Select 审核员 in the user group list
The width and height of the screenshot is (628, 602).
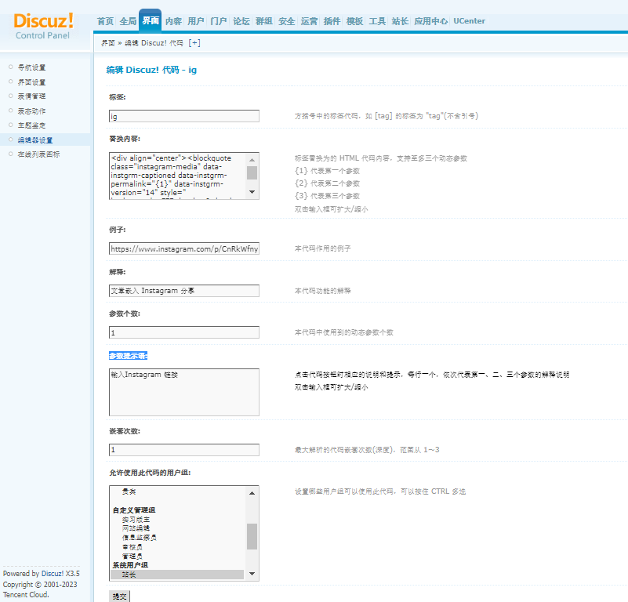132,546
